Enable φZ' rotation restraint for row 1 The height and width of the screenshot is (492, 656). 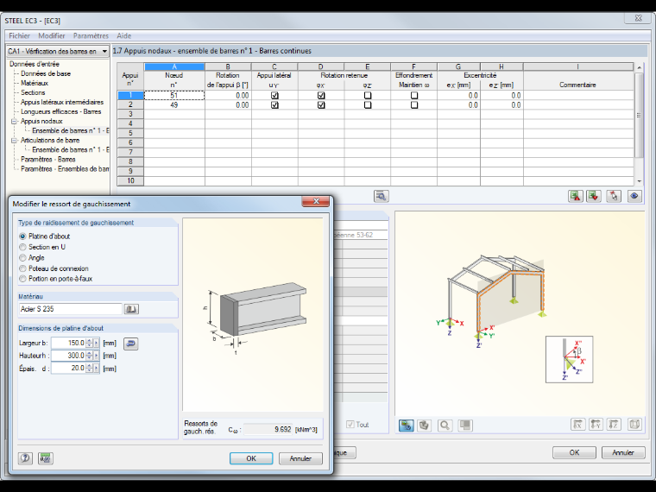pyautogui.click(x=368, y=96)
